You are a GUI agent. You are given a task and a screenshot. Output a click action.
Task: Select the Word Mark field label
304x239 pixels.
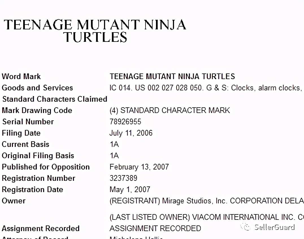(x=21, y=76)
